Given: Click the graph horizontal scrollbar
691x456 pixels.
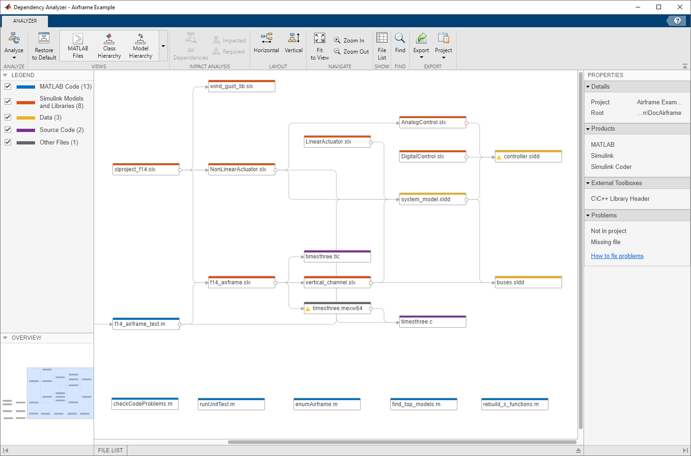Looking at the screenshot, I should 402,442.
